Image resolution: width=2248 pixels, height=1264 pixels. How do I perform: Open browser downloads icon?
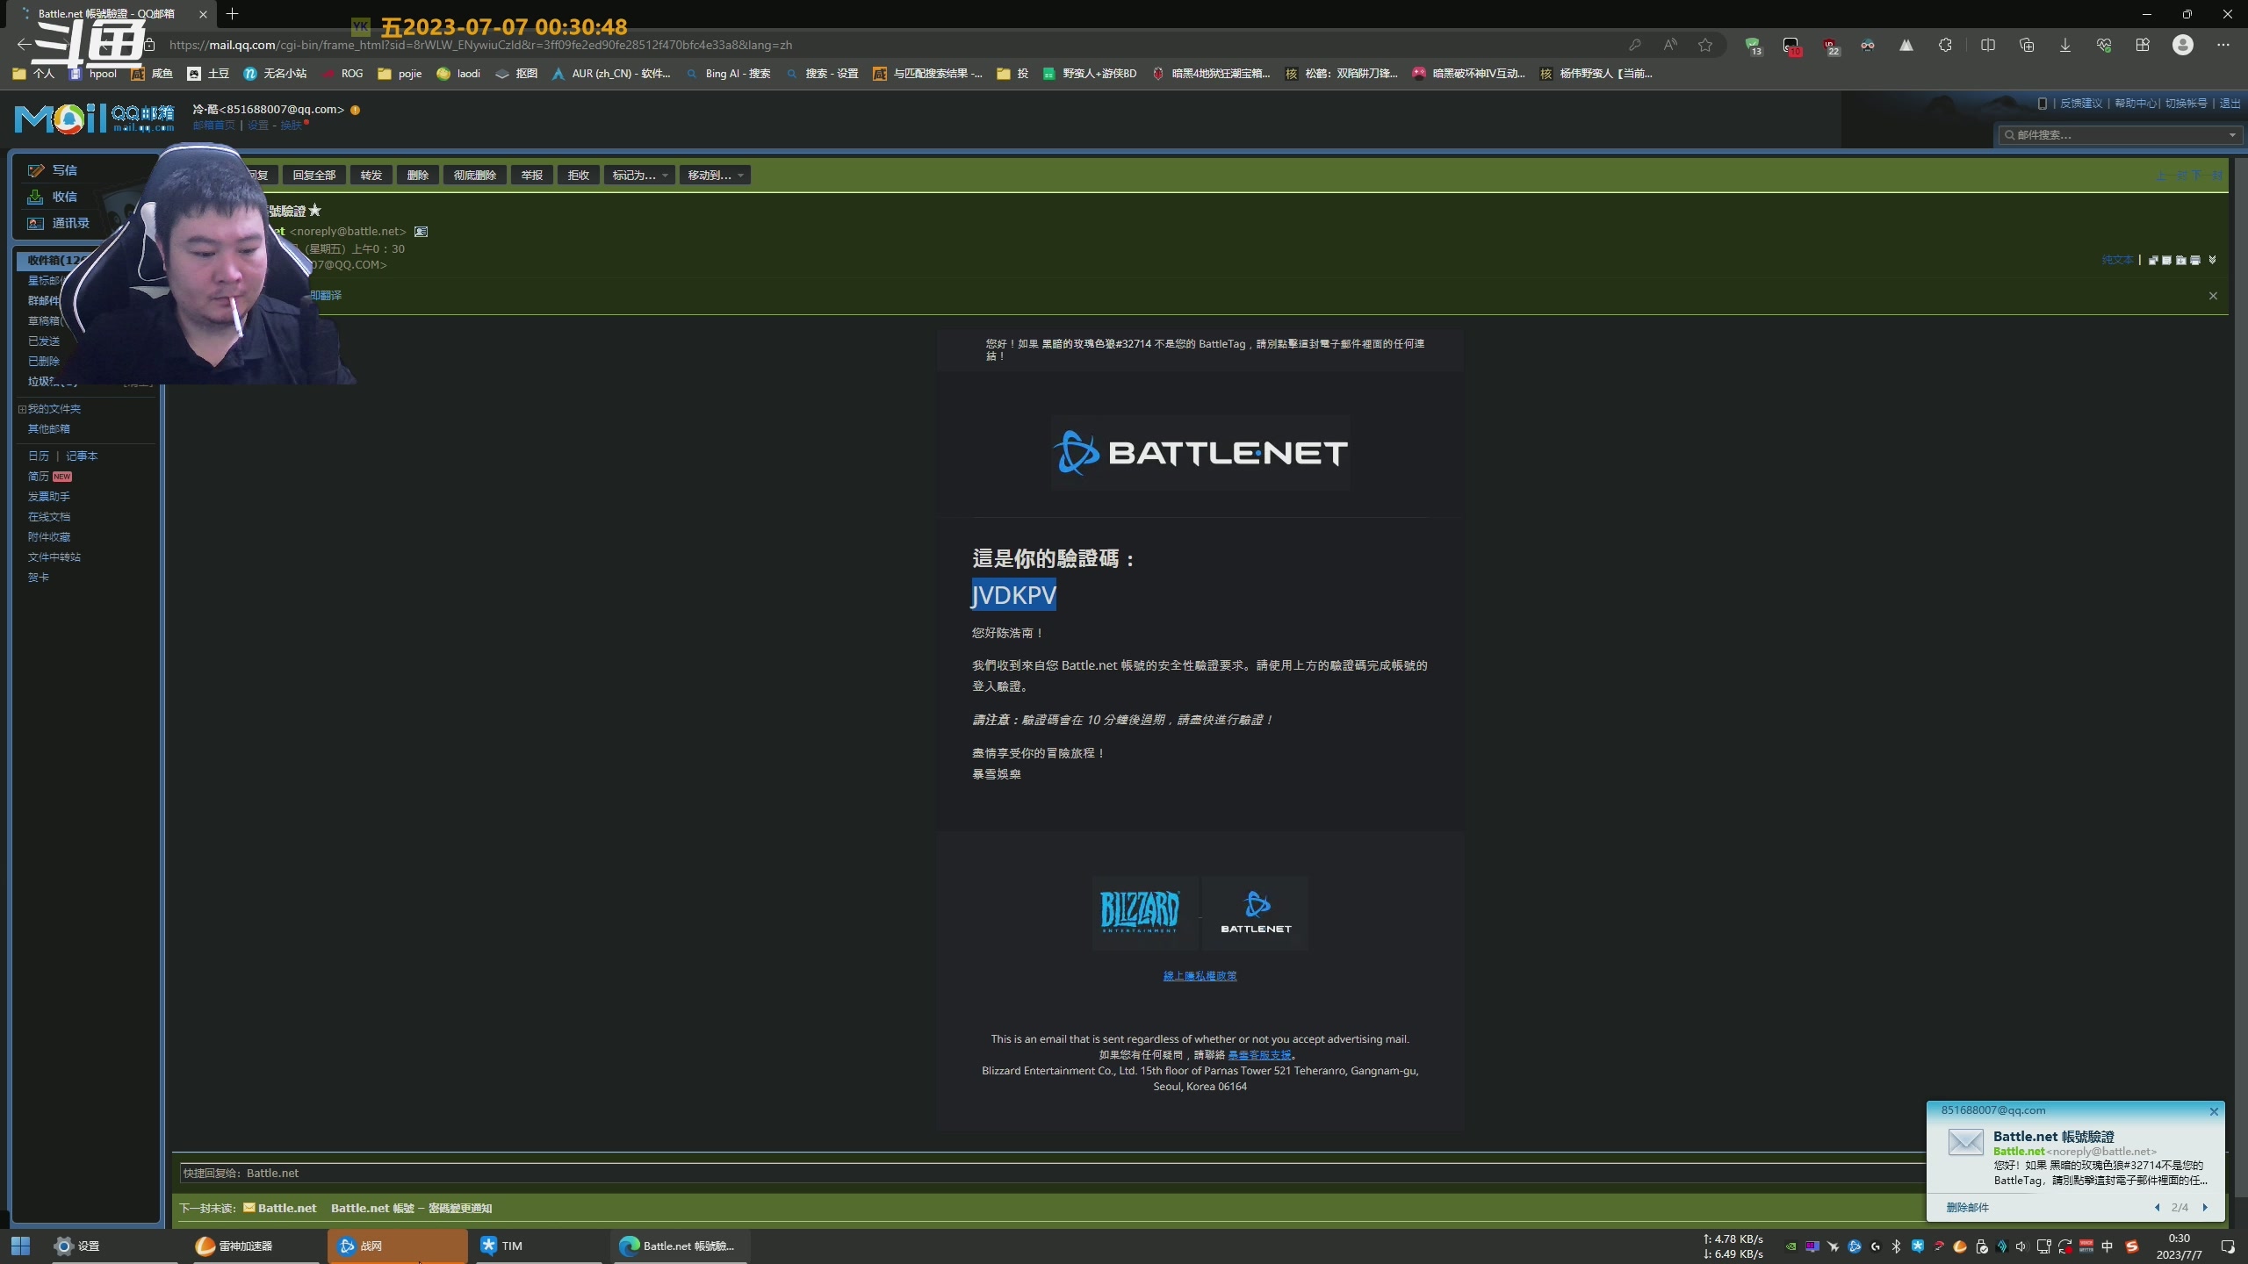pos(2065,45)
